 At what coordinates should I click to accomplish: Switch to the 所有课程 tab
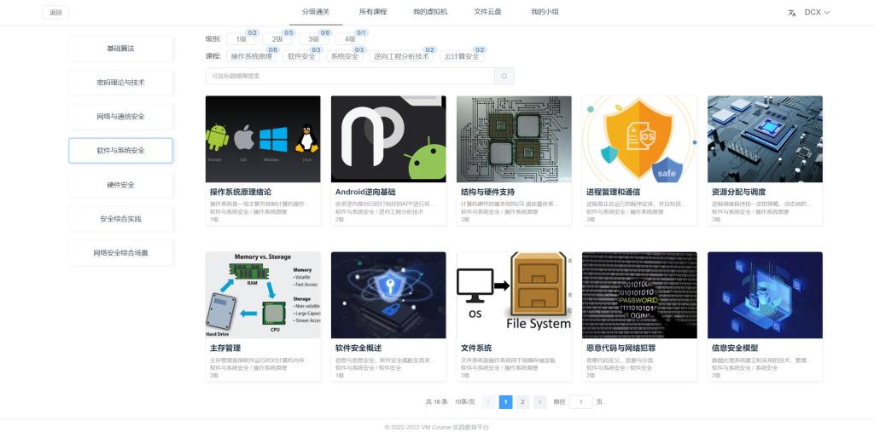coord(372,12)
